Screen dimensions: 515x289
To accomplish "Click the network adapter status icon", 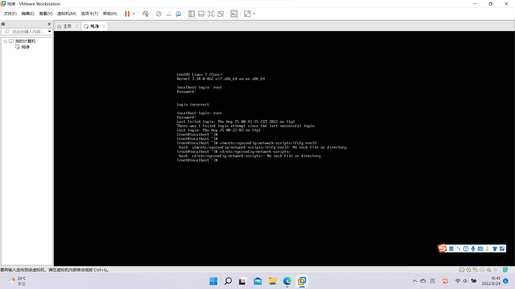I will pos(475,270).
